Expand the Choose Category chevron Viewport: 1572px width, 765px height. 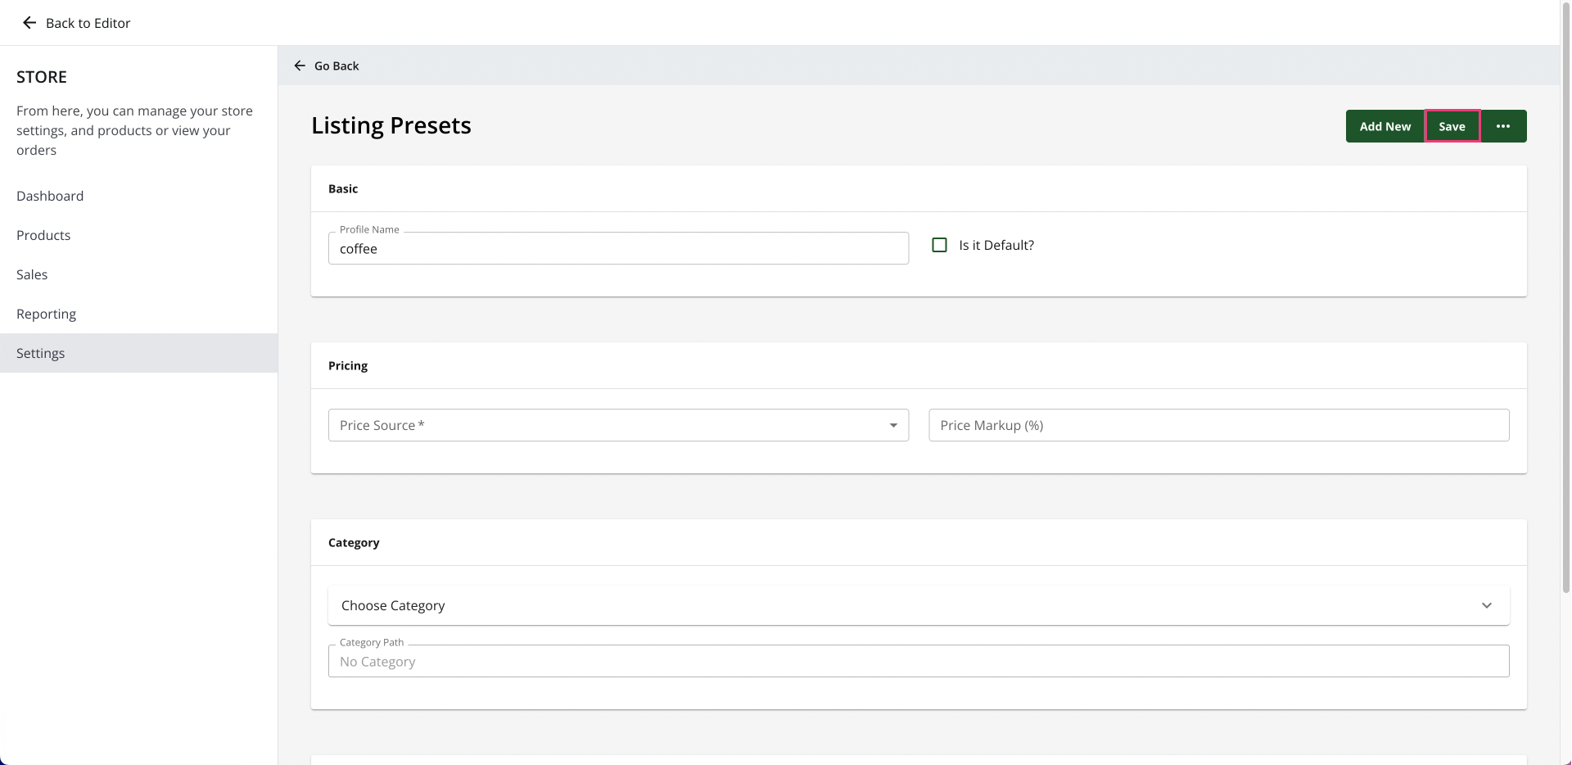click(x=1487, y=605)
